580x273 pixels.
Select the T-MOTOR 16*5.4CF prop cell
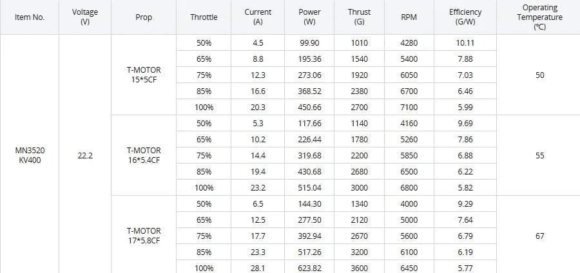click(144, 156)
